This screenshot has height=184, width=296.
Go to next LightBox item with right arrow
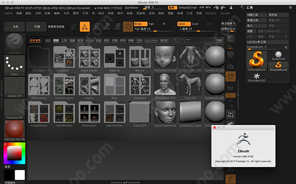[181, 40]
